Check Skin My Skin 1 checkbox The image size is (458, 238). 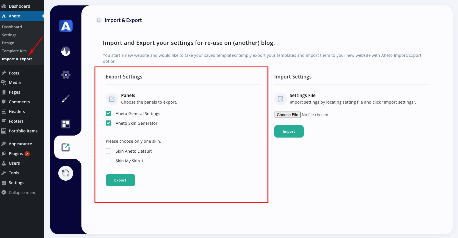coord(108,161)
